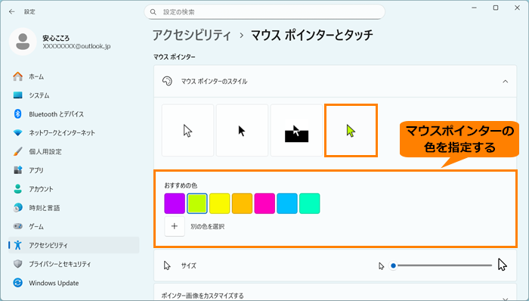Click the Time and language globe icon
This screenshot has width=529, height=301.
coord(18,208)
